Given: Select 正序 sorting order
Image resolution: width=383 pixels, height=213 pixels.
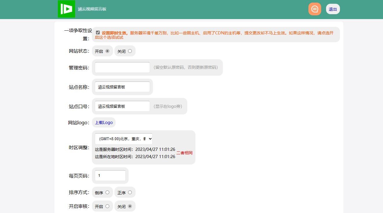Looking at the screenshot, I should coord(130,192).
